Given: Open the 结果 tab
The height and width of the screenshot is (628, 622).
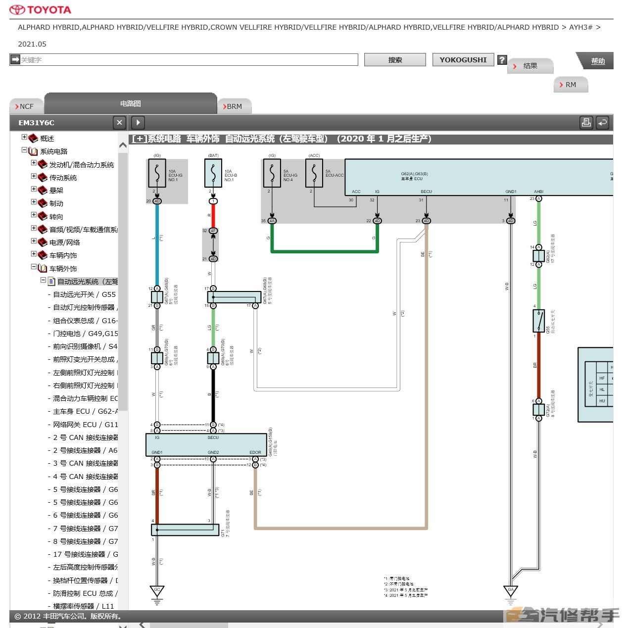Looking at the screenshot, I should (x=530, y=66).
